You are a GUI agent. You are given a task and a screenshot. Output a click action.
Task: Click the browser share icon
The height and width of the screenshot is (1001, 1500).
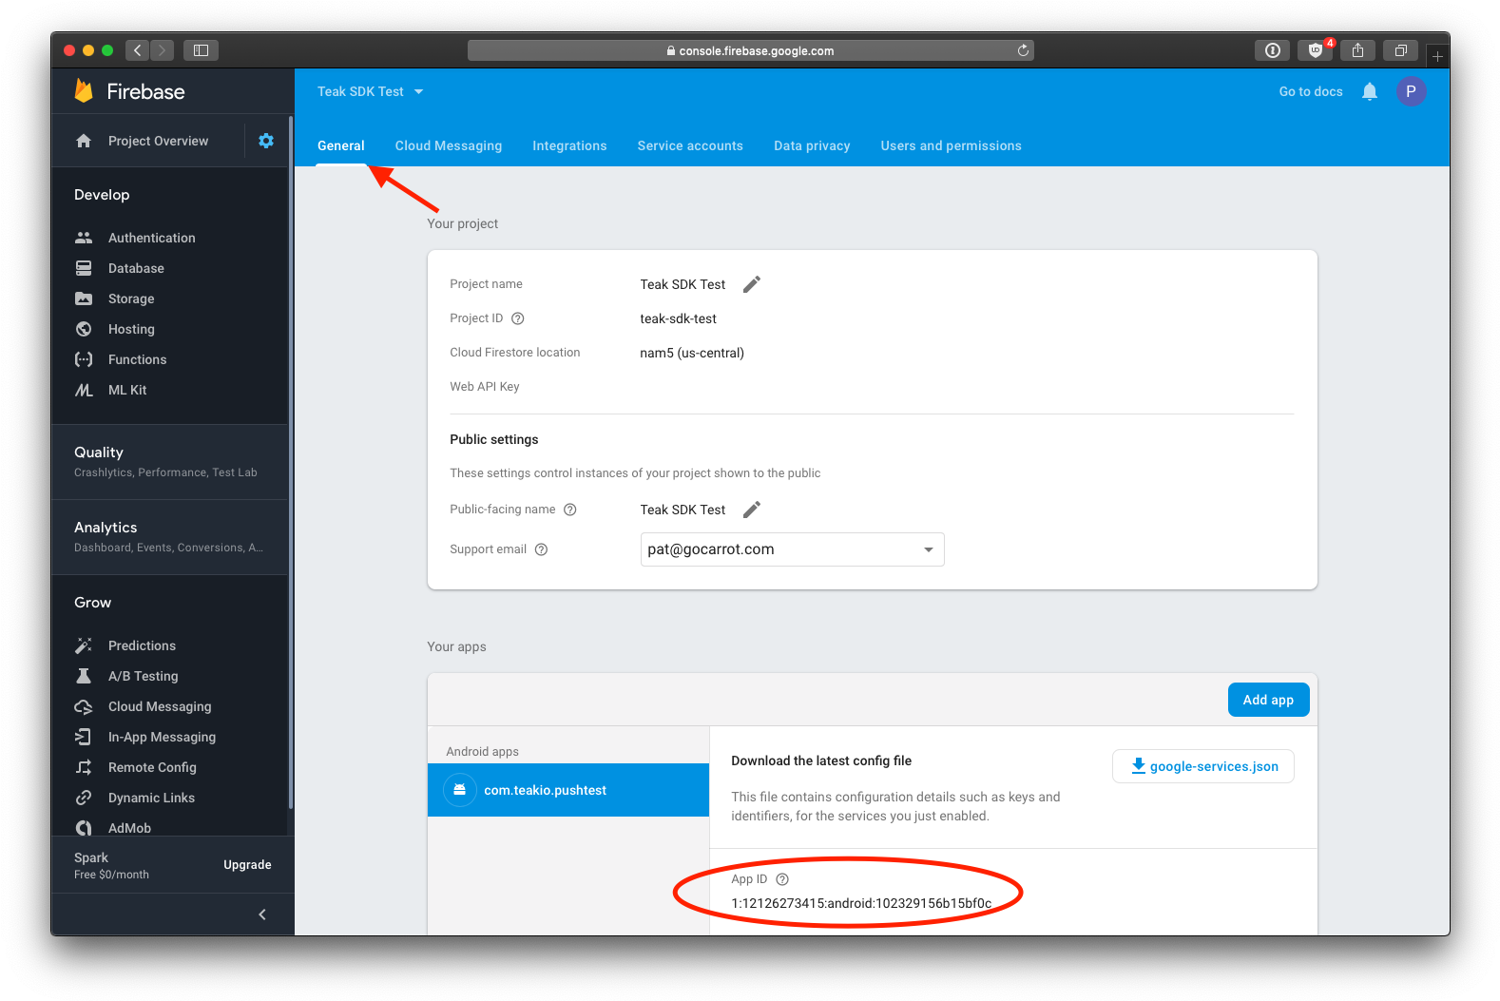1357,50
